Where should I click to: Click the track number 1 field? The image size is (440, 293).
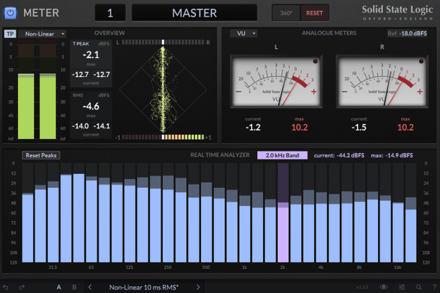click(110, 13)
